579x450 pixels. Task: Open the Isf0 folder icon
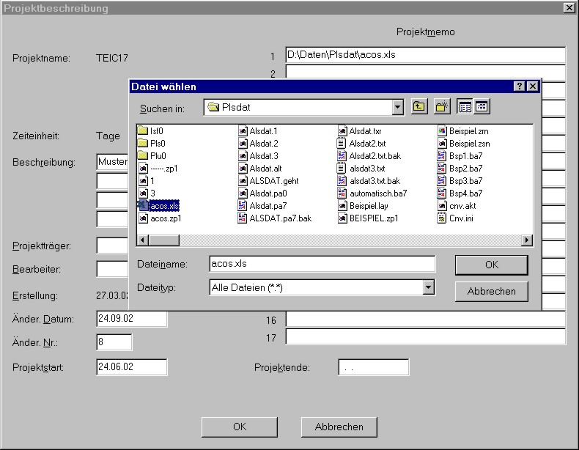(x=142, y=130)
